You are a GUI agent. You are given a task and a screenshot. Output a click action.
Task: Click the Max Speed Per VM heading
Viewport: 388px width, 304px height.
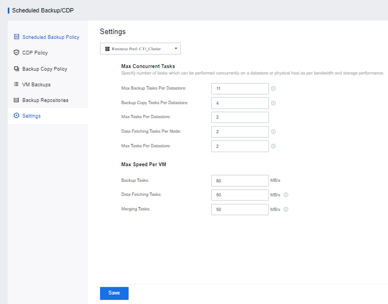[143, 164]
